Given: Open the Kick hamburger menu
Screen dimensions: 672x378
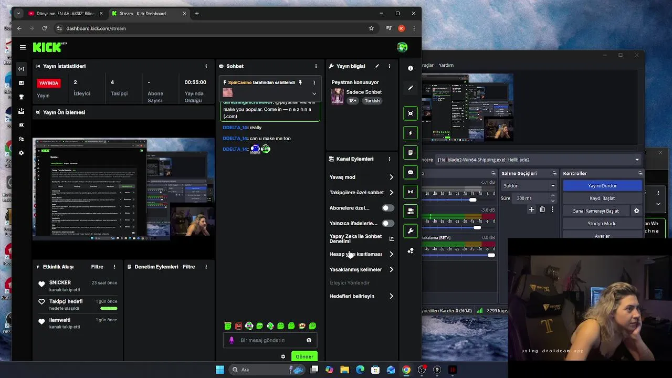Looking at the screenshot, I should click(23, 47).
